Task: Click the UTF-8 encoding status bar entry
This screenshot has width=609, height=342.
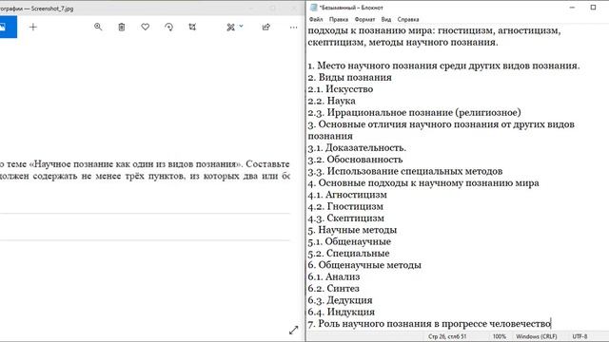Action: coord(580,336)
